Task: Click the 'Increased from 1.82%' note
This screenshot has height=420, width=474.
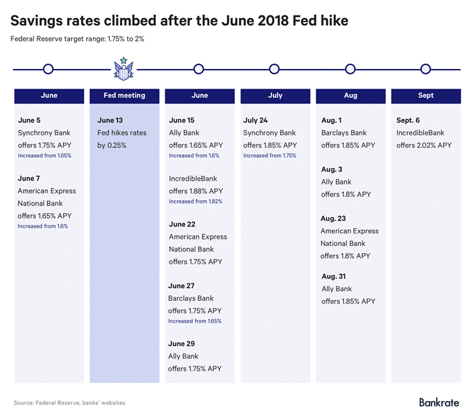Action: (x=195, y=202)
